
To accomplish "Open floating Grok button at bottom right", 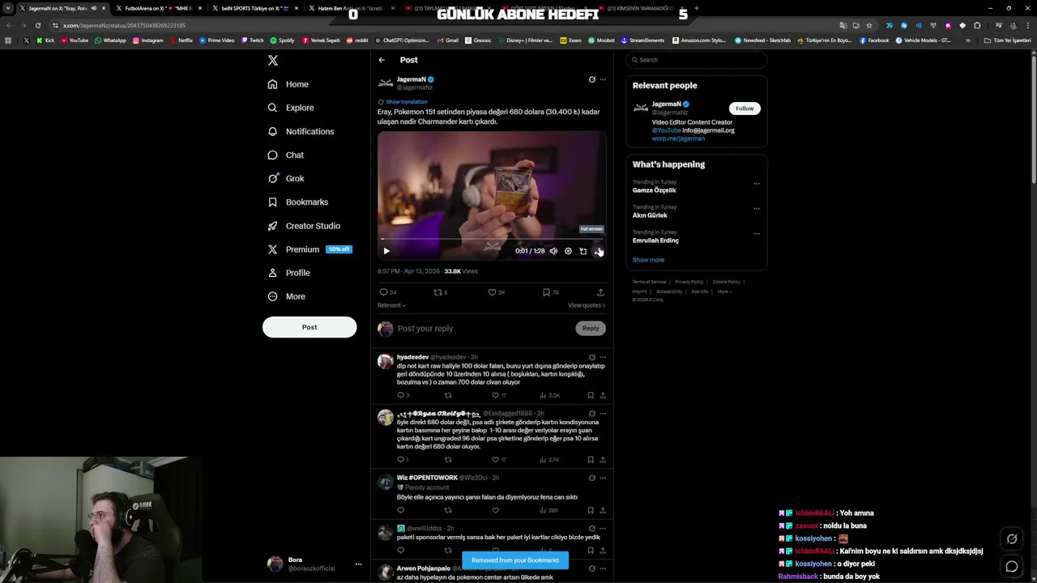I will pyautogui.click(x=1012, y=538).
